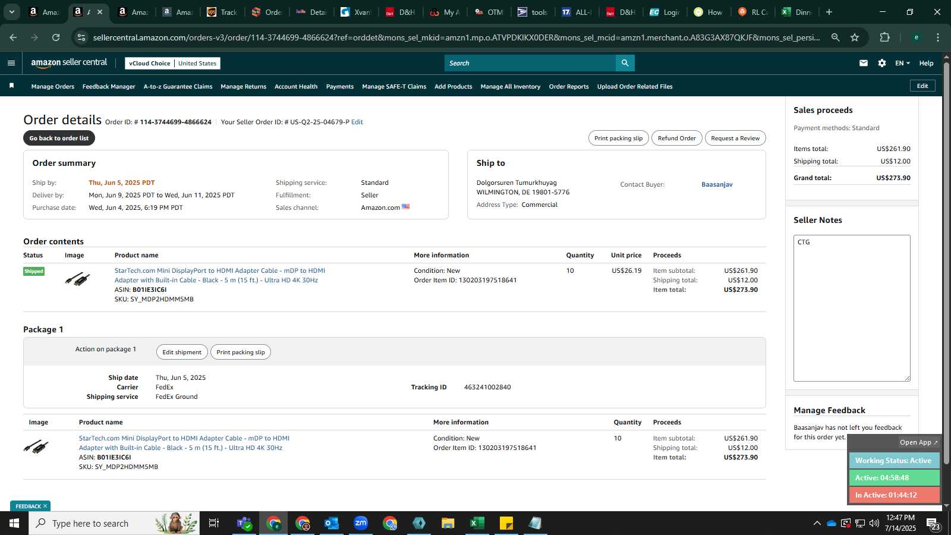Click Go back to order list
951x535 pixels.
click(59, 138)
